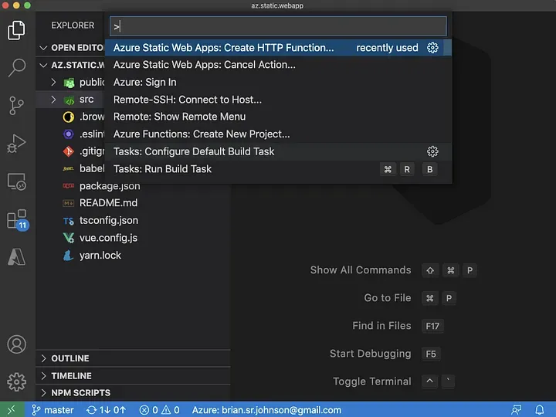
Task: Open vue.config.js file
Action: click(x=108, y=238)
